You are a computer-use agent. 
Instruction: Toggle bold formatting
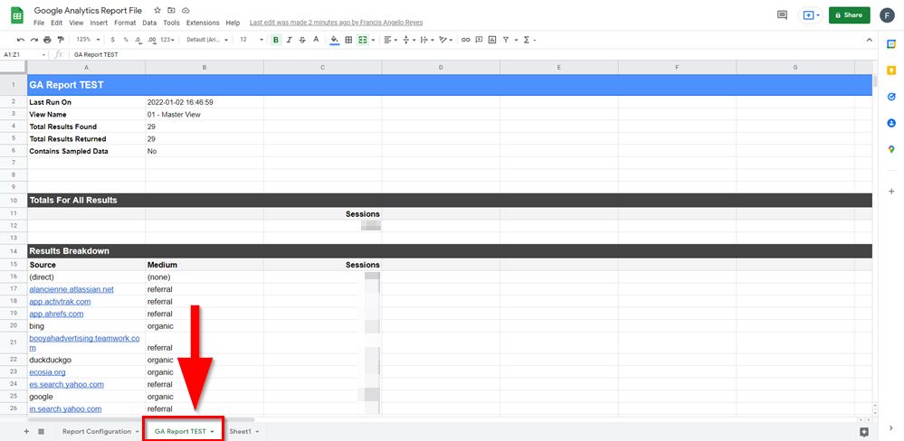click(x=276, y=40)
